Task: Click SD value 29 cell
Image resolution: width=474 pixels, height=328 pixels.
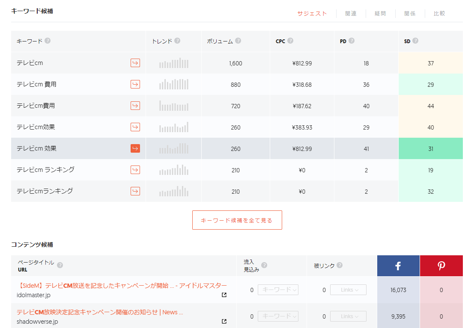Action: click(431, 85)
